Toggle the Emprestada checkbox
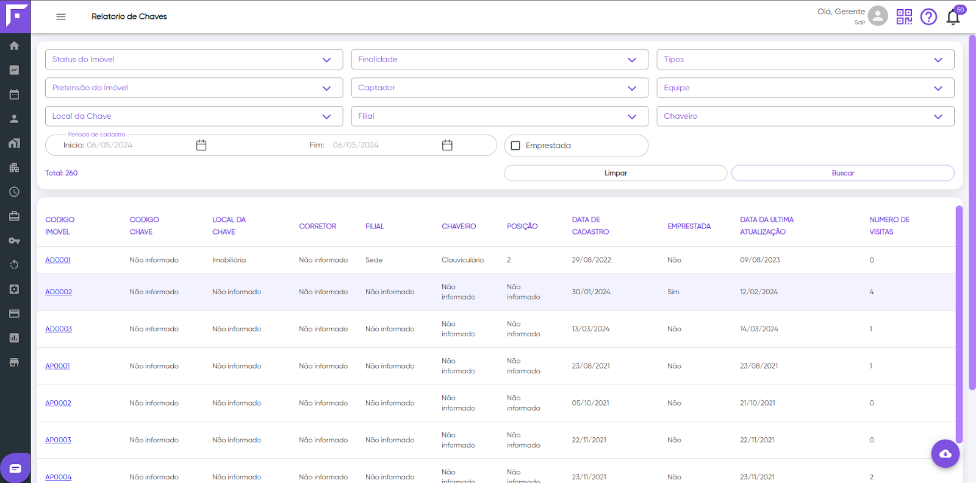This screenshot has width=976, height=483. pyautogui.click(x=515, y=146)
